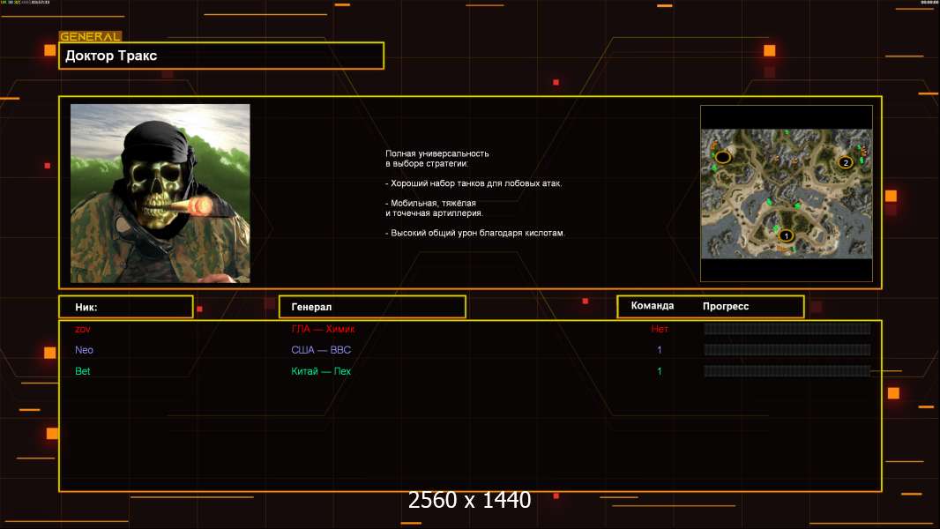Click the ГЛА — Химик general entry

coord(323,329)
